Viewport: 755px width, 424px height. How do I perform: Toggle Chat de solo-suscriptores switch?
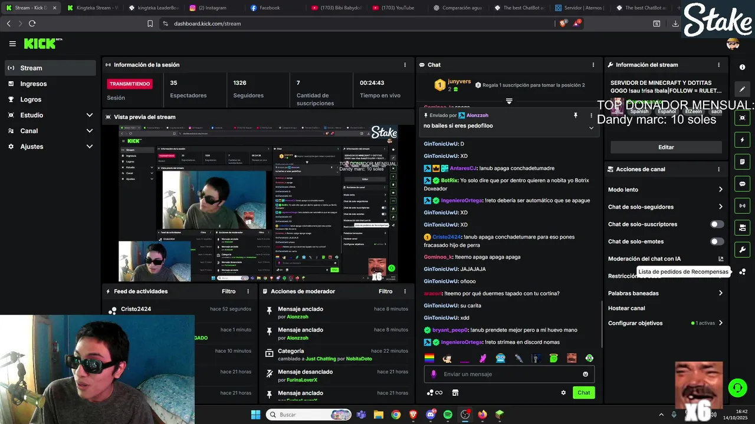(717, 224)
